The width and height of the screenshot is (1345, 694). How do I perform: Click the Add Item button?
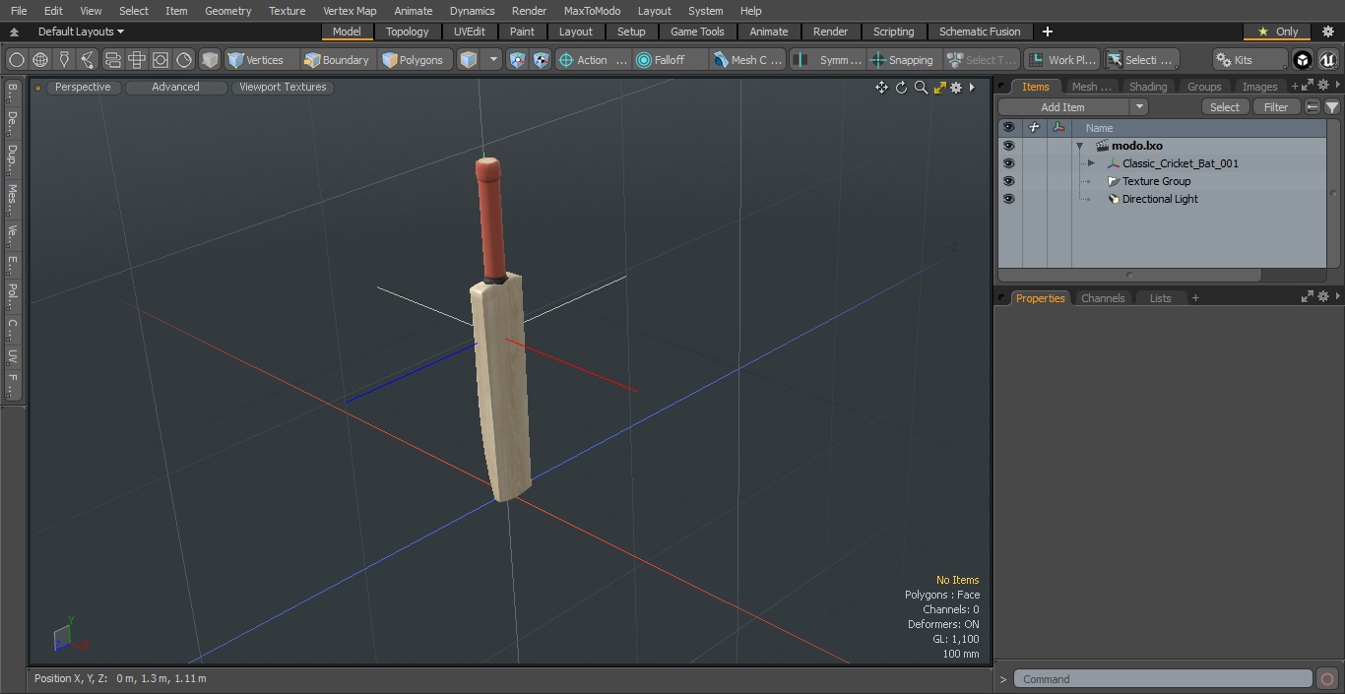pos(1063,107)
